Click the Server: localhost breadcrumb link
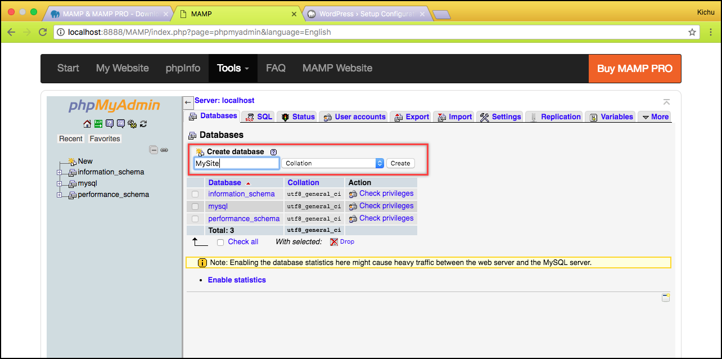The height and width of the screenshot is (359, 722). pos(224,101)
